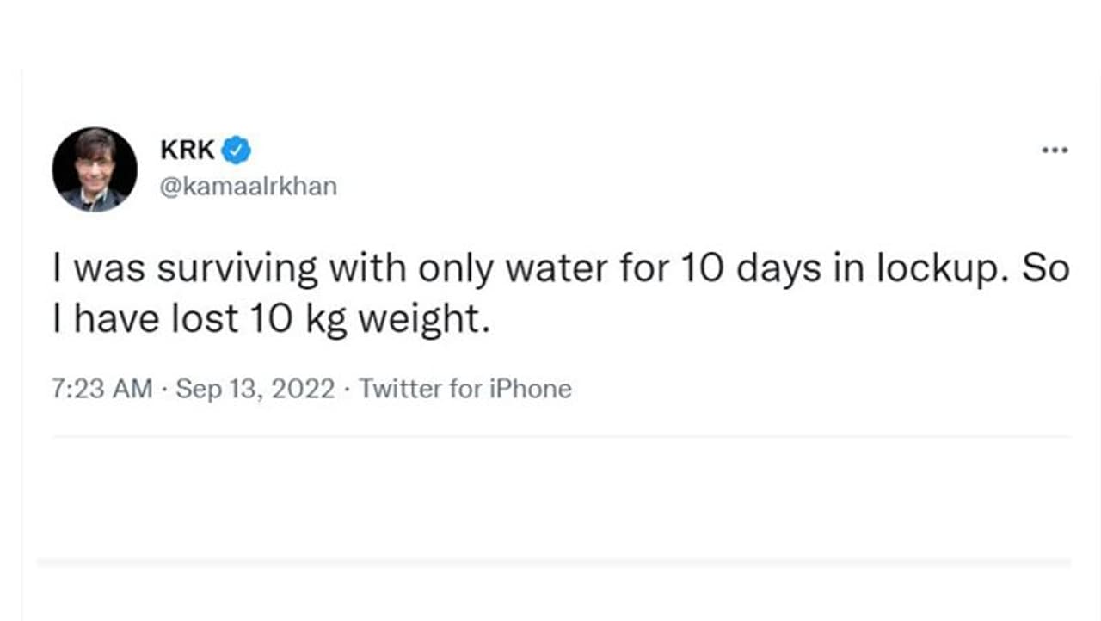This screenshot has width=1101, height=621.
Task: Click "10 days" in the tweet text
Action: click(x=739, y=269)
